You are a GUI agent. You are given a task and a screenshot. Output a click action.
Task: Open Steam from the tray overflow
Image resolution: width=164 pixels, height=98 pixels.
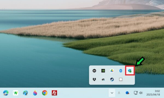pyautogui.click(x=112, y=79)
